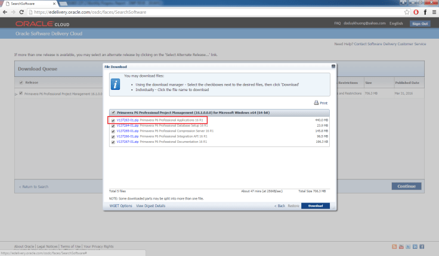Close the File Download dialog
The width and height of the screenshot is (439, 256).
coord(333,67)
